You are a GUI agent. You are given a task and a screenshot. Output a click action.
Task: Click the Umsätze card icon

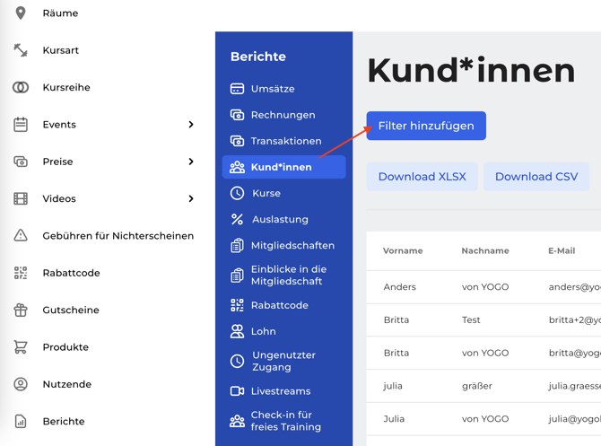pos(237,89)
